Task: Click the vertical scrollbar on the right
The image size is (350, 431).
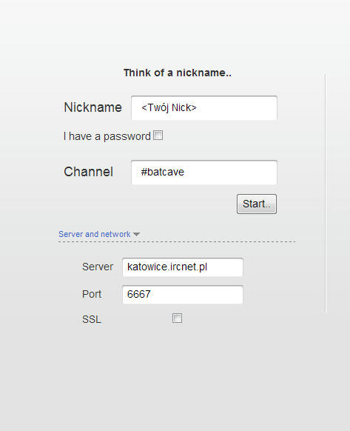Action: pyautogui.click(x=326, y=193)
